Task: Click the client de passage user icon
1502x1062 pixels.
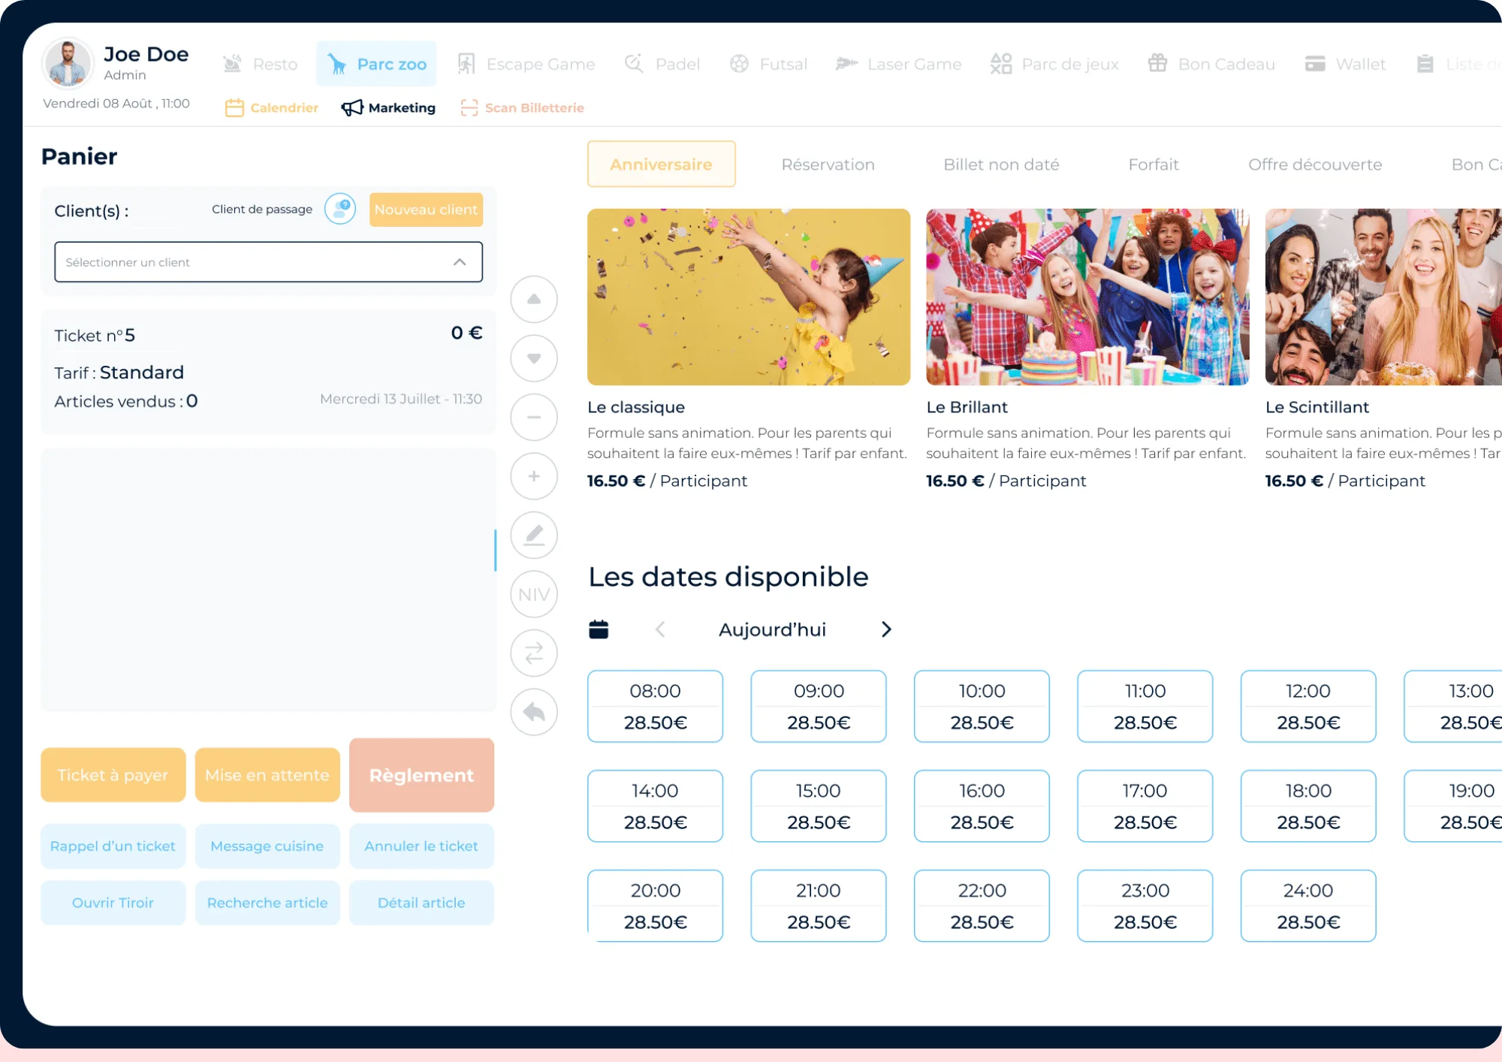Action: (x=340, y=209)
